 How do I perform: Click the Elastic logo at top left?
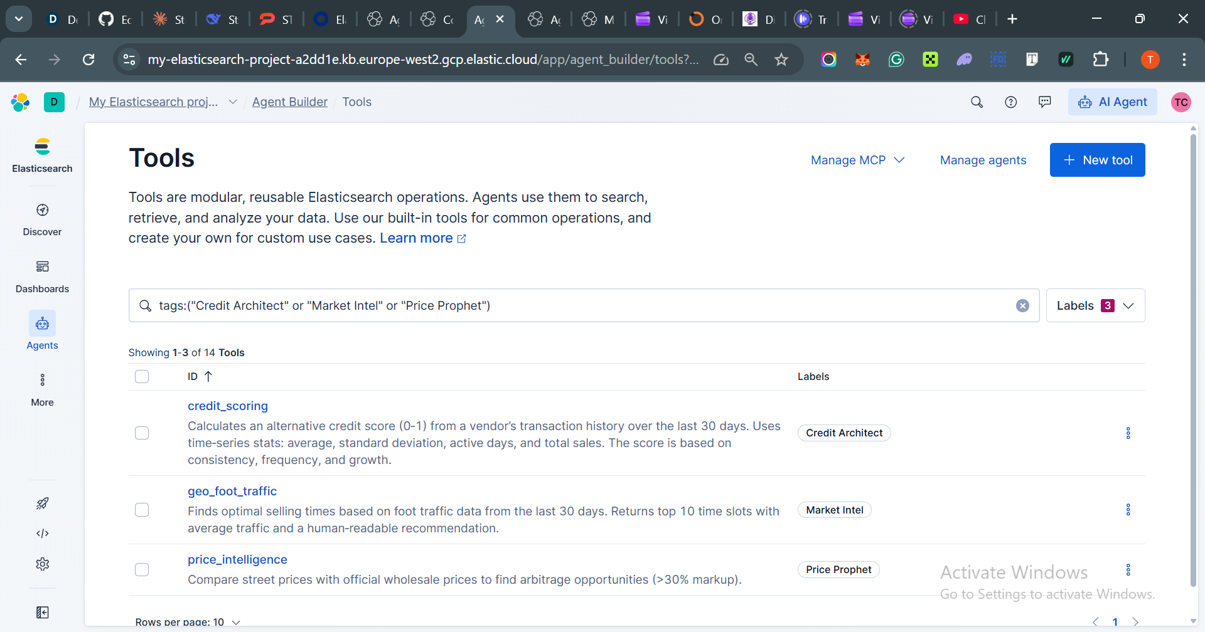(x=20, y=102)
